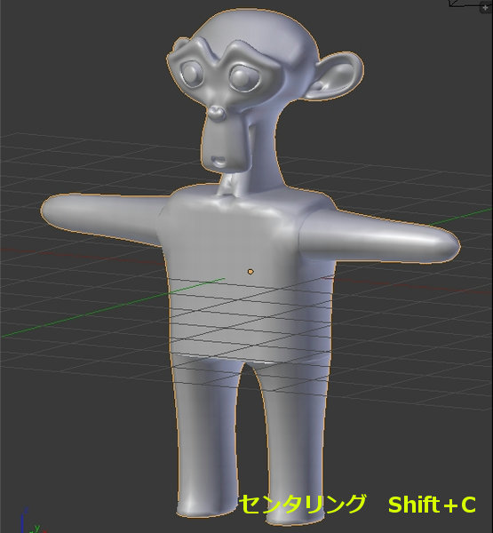This screenshot has width=493, height=533.
Task: Click the monkey's mouth
Action: [218, 160]
